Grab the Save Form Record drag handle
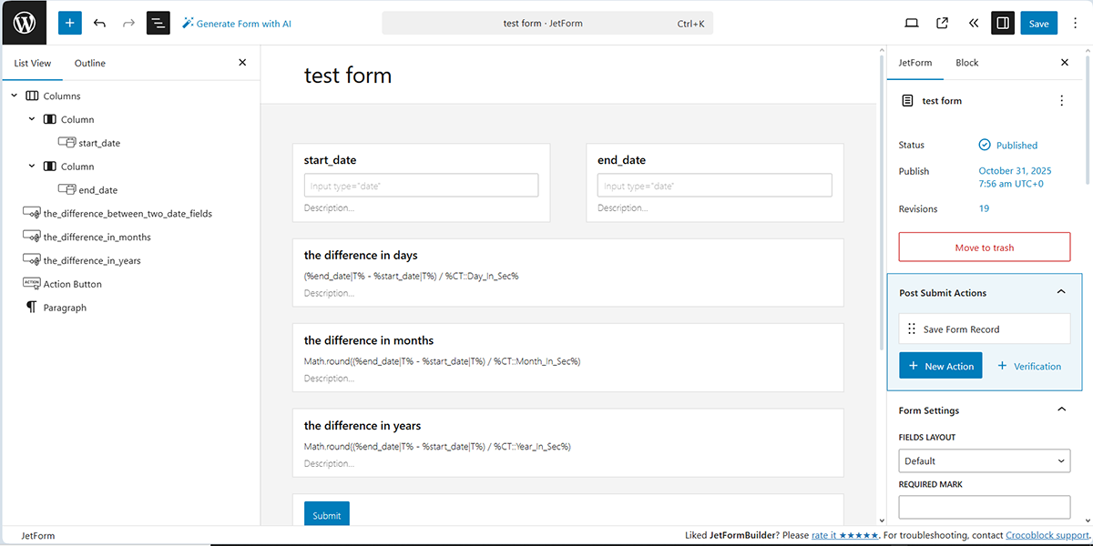The image size is (1093, 546). coord(912,329)
